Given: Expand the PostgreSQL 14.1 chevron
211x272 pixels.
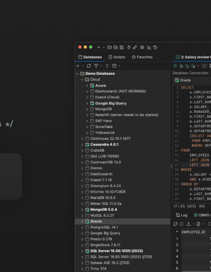Looking at the screenshot, I should (x=82, y=227).
